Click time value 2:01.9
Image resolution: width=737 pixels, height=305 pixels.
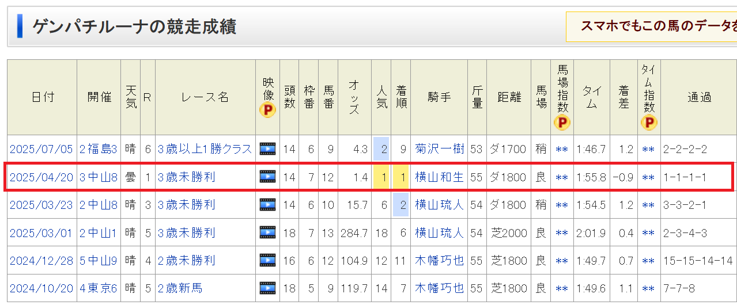tap(591, 233)
